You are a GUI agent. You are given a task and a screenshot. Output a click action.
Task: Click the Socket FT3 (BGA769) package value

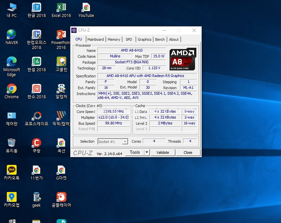click(132, 62)
